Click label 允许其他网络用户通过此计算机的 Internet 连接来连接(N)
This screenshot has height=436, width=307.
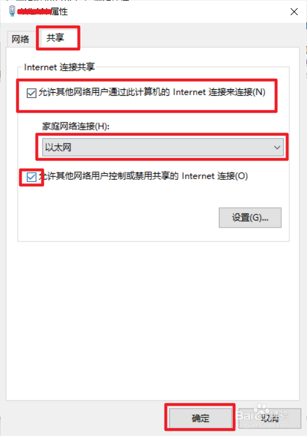(x=152, y=92)
